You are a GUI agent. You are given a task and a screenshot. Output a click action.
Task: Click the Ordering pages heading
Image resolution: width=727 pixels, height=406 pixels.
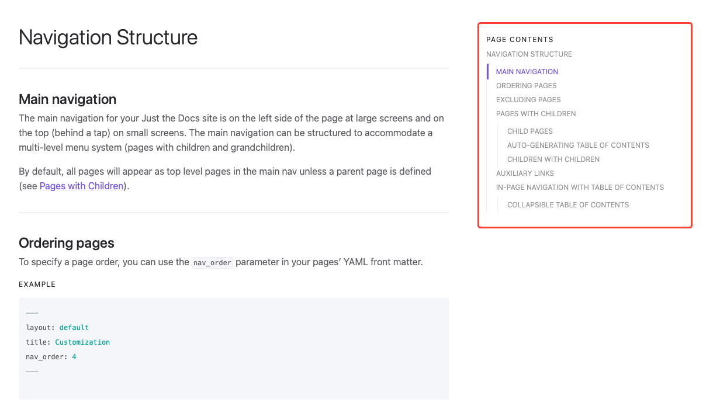click(x=66, y=242)
